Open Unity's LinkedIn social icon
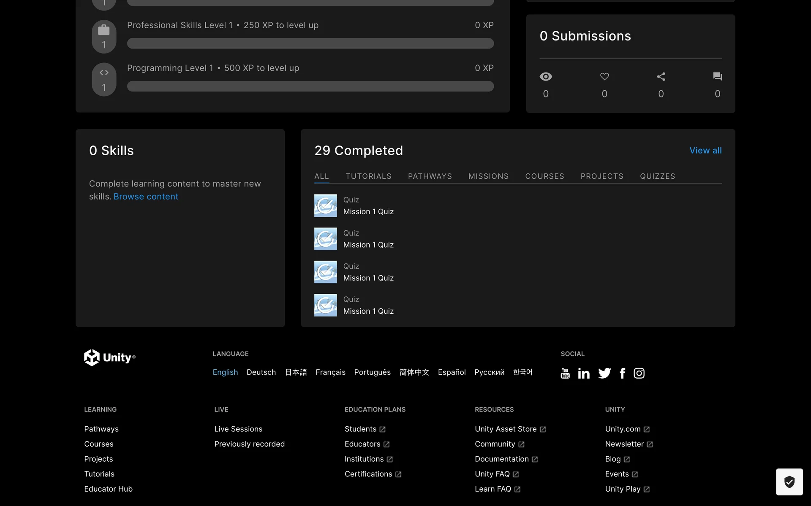 [x=584, y=373]
